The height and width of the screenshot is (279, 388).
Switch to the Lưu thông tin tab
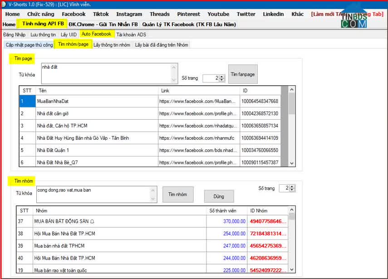(x=43, y=34)
